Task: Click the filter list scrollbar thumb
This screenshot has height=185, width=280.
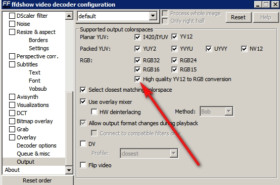Action: tap(69, 129)
